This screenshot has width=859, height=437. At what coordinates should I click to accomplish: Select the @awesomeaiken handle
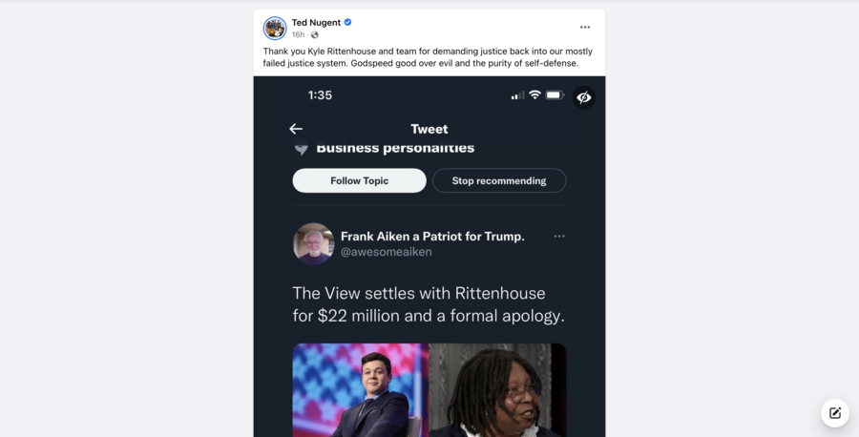(386, 252)
